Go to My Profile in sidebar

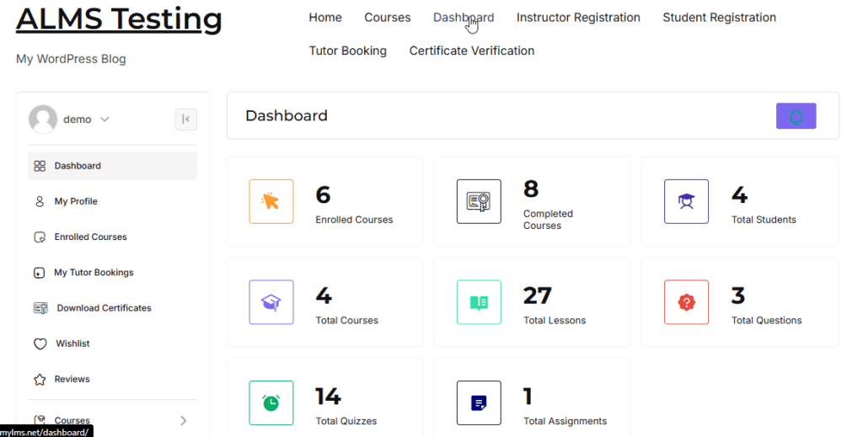tap(76, 202)
